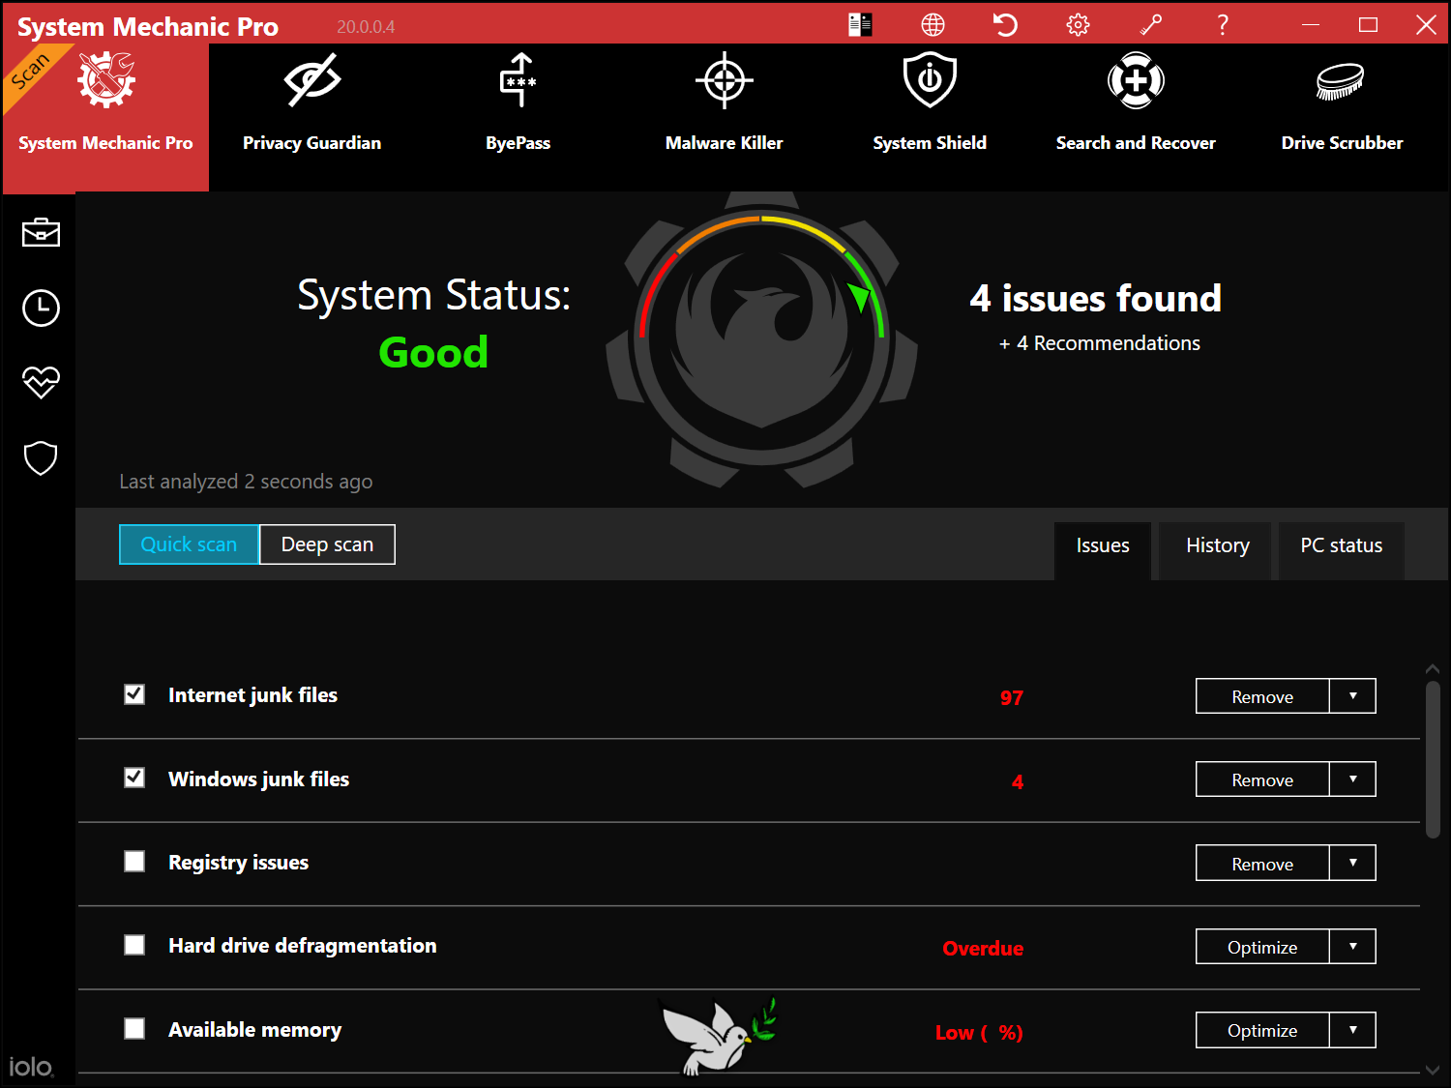Expand Remove dropdown for Windows junk files
This screenshot has height=1088, width=1451.
1352,779
